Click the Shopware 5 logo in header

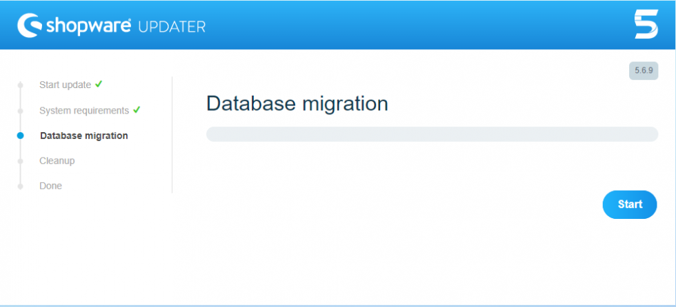click(646, 24)
